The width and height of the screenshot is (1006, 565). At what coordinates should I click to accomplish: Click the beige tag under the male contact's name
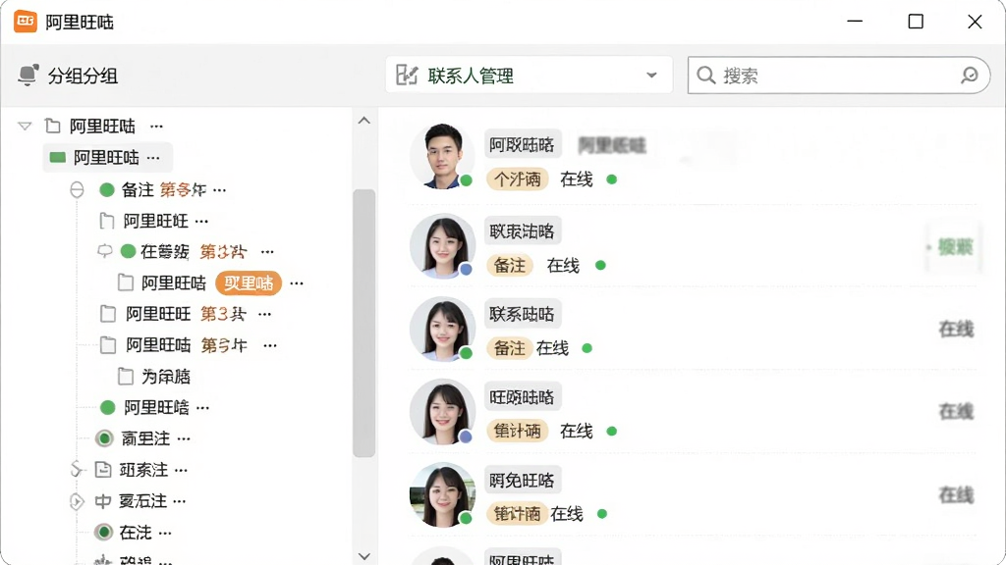[x=518, y=180]
